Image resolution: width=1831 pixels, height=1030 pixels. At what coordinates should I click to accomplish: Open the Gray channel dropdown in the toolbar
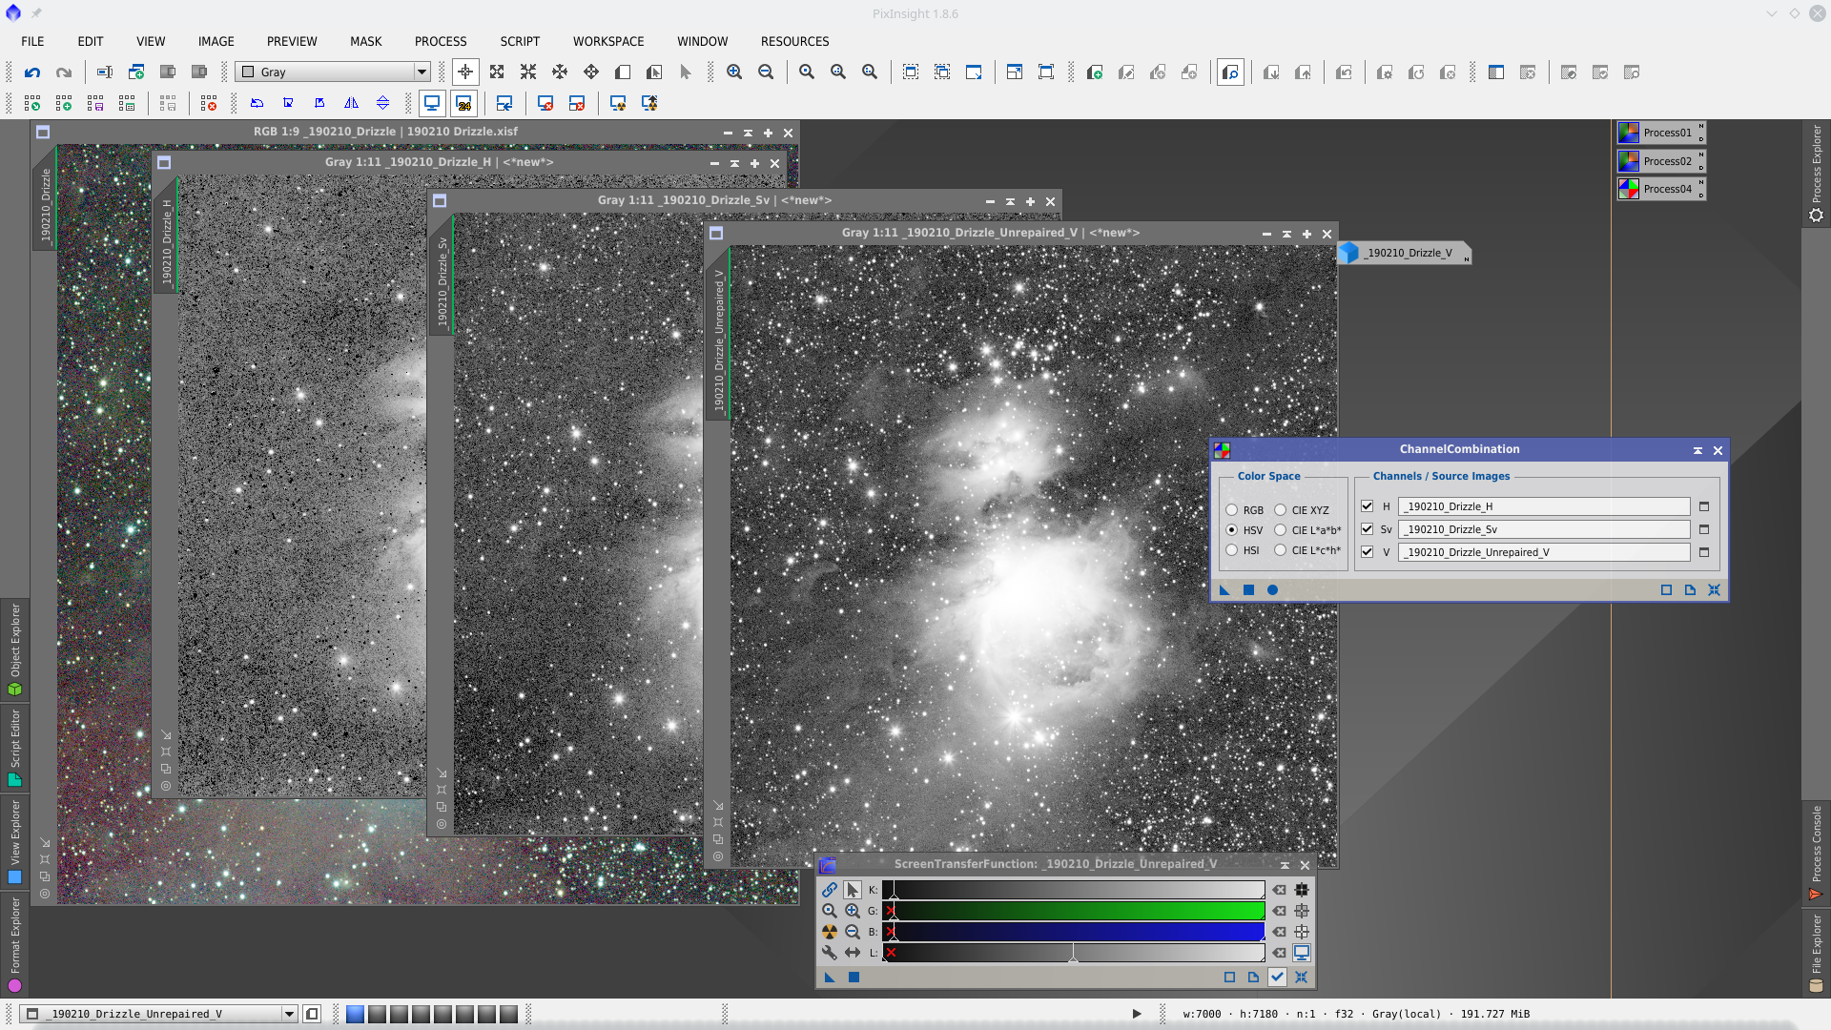[421, 72]
